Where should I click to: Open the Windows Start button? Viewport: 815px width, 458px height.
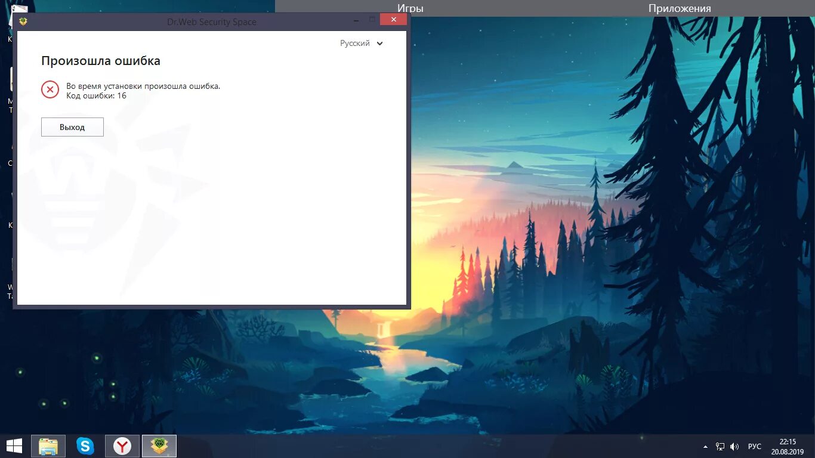point(14,445)
